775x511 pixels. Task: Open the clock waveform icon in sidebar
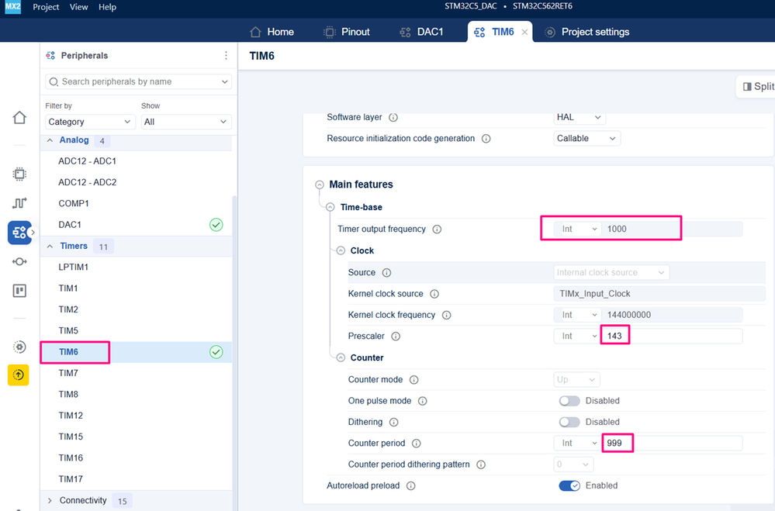point(19,202)
